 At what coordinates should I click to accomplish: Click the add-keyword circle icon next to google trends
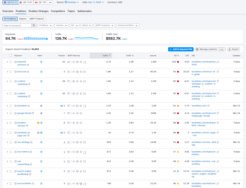click(16, 113)
